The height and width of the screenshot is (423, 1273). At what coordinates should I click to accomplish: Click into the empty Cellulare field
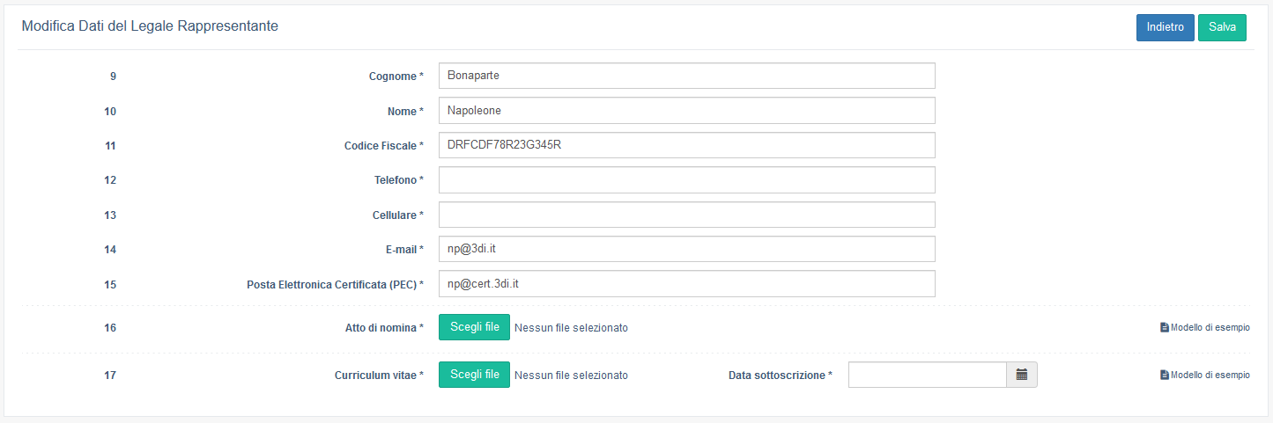(x=687, y=215)
